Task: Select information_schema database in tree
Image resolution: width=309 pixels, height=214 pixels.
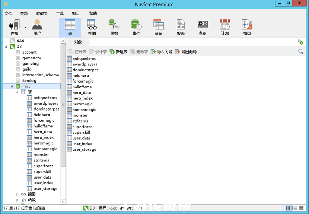Action: coord(41,75)
